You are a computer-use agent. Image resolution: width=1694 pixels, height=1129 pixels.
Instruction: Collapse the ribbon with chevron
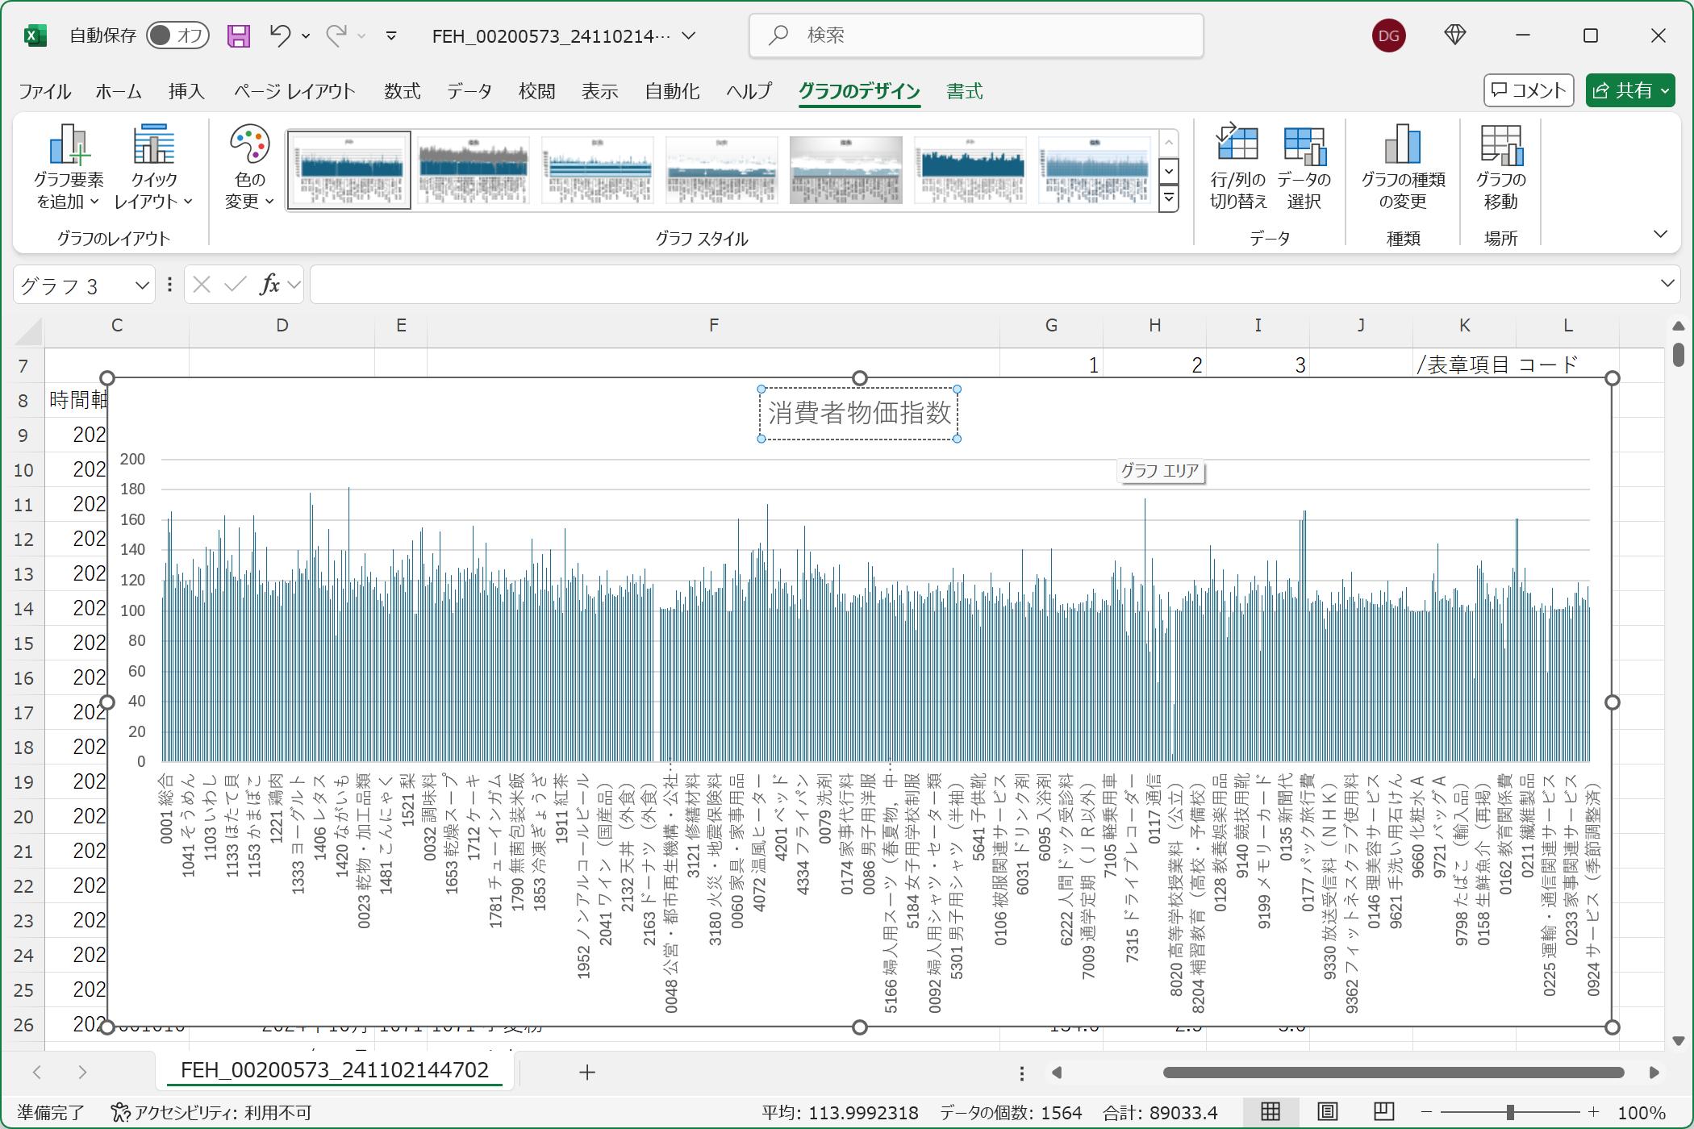pos(1660,235)
